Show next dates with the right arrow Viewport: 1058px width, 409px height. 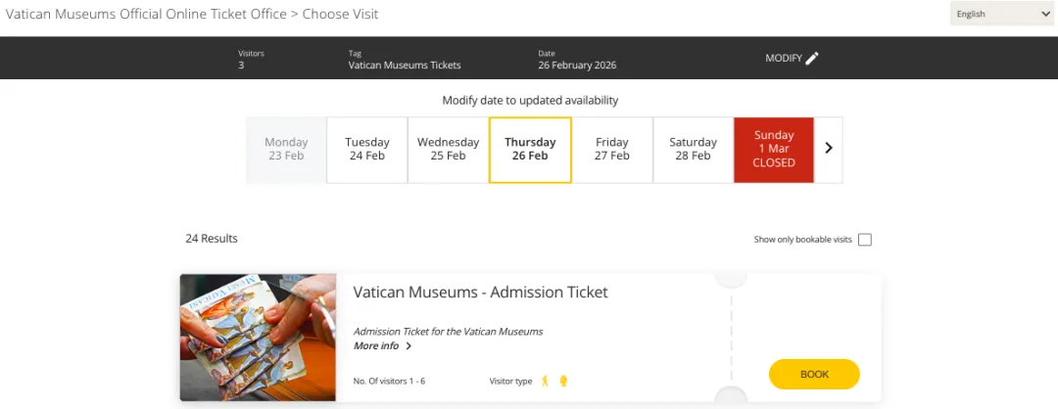click(829, 149)
